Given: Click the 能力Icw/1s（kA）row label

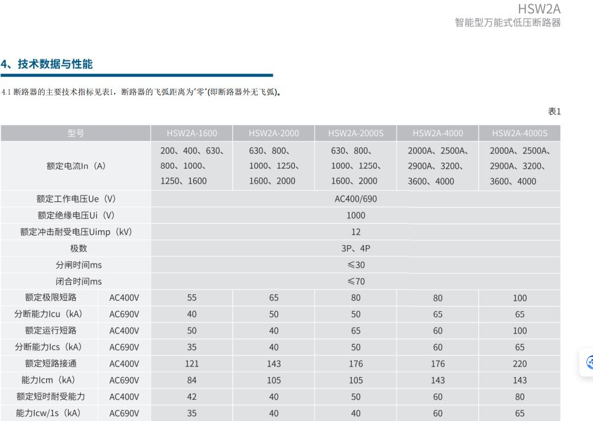Looking at the screenshot, I should point(49,413).
